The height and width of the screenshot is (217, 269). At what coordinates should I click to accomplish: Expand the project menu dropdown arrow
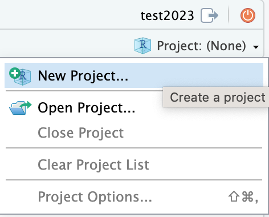pyautogui.click(x=256, y=47)
